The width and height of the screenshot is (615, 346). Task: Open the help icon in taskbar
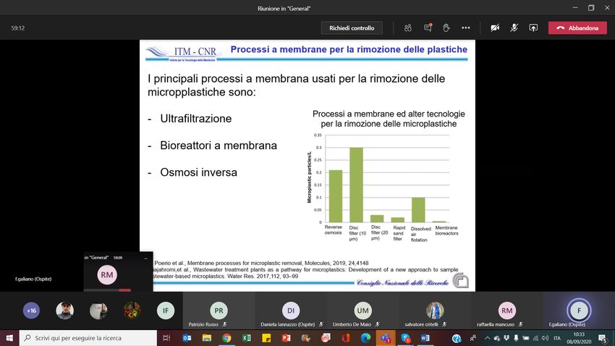[456, 338]
